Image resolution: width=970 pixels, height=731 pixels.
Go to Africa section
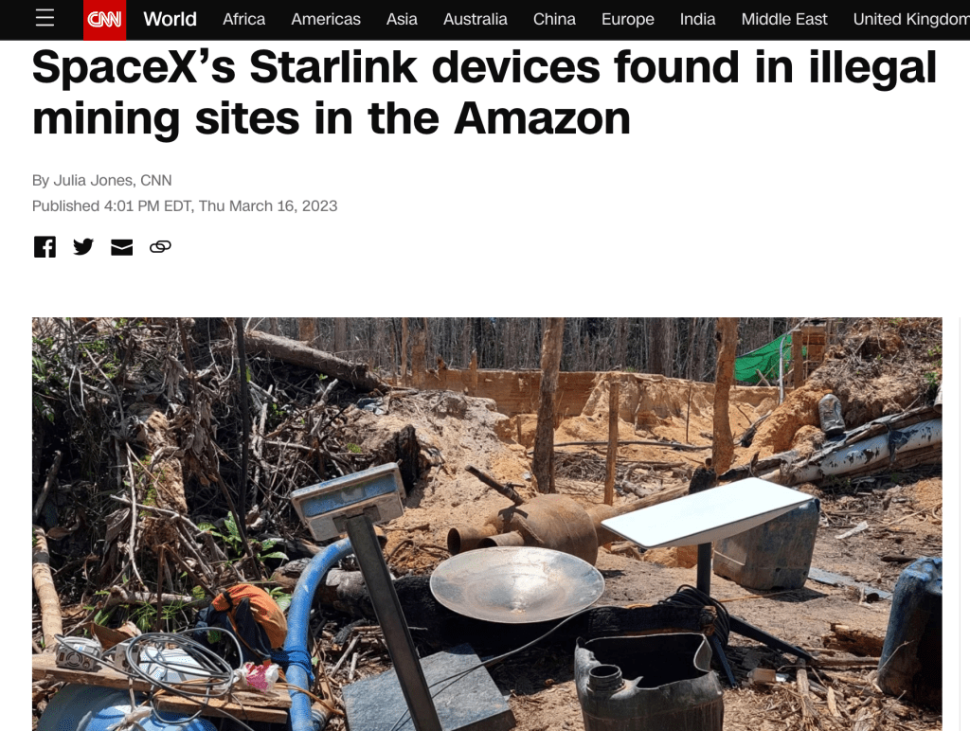pos(243,19)
